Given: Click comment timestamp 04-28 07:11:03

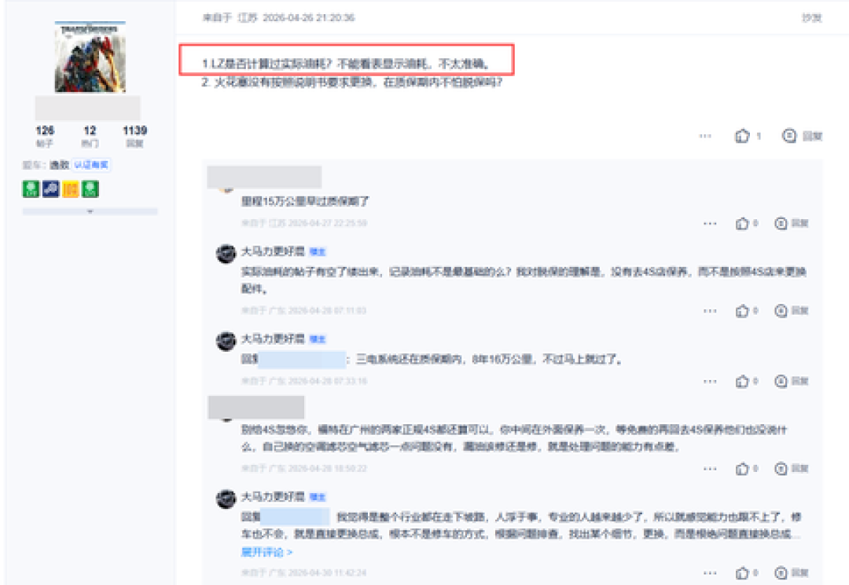Looking at the screenshot, I should 327,310.
